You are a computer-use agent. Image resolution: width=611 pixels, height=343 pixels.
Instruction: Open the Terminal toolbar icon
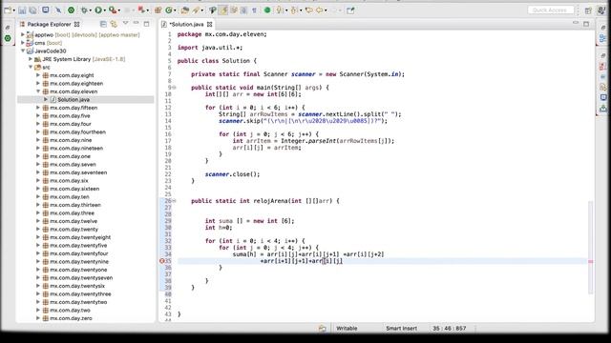coord(46,10)
